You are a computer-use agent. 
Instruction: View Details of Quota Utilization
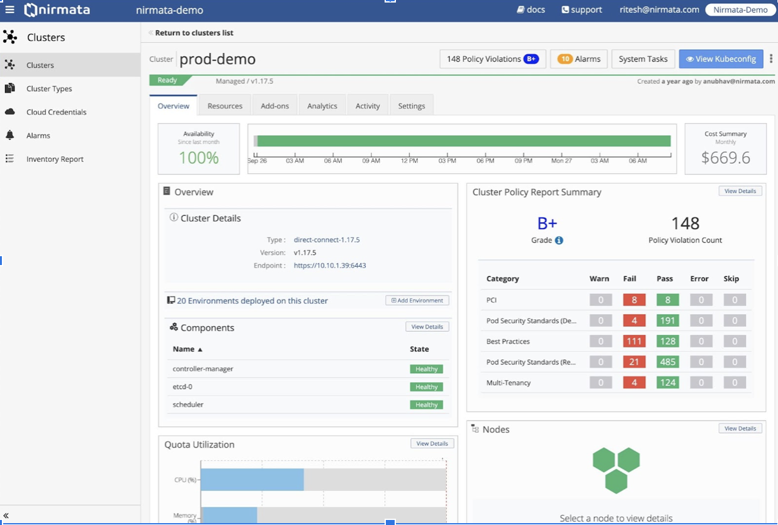(x=432, y=444)
